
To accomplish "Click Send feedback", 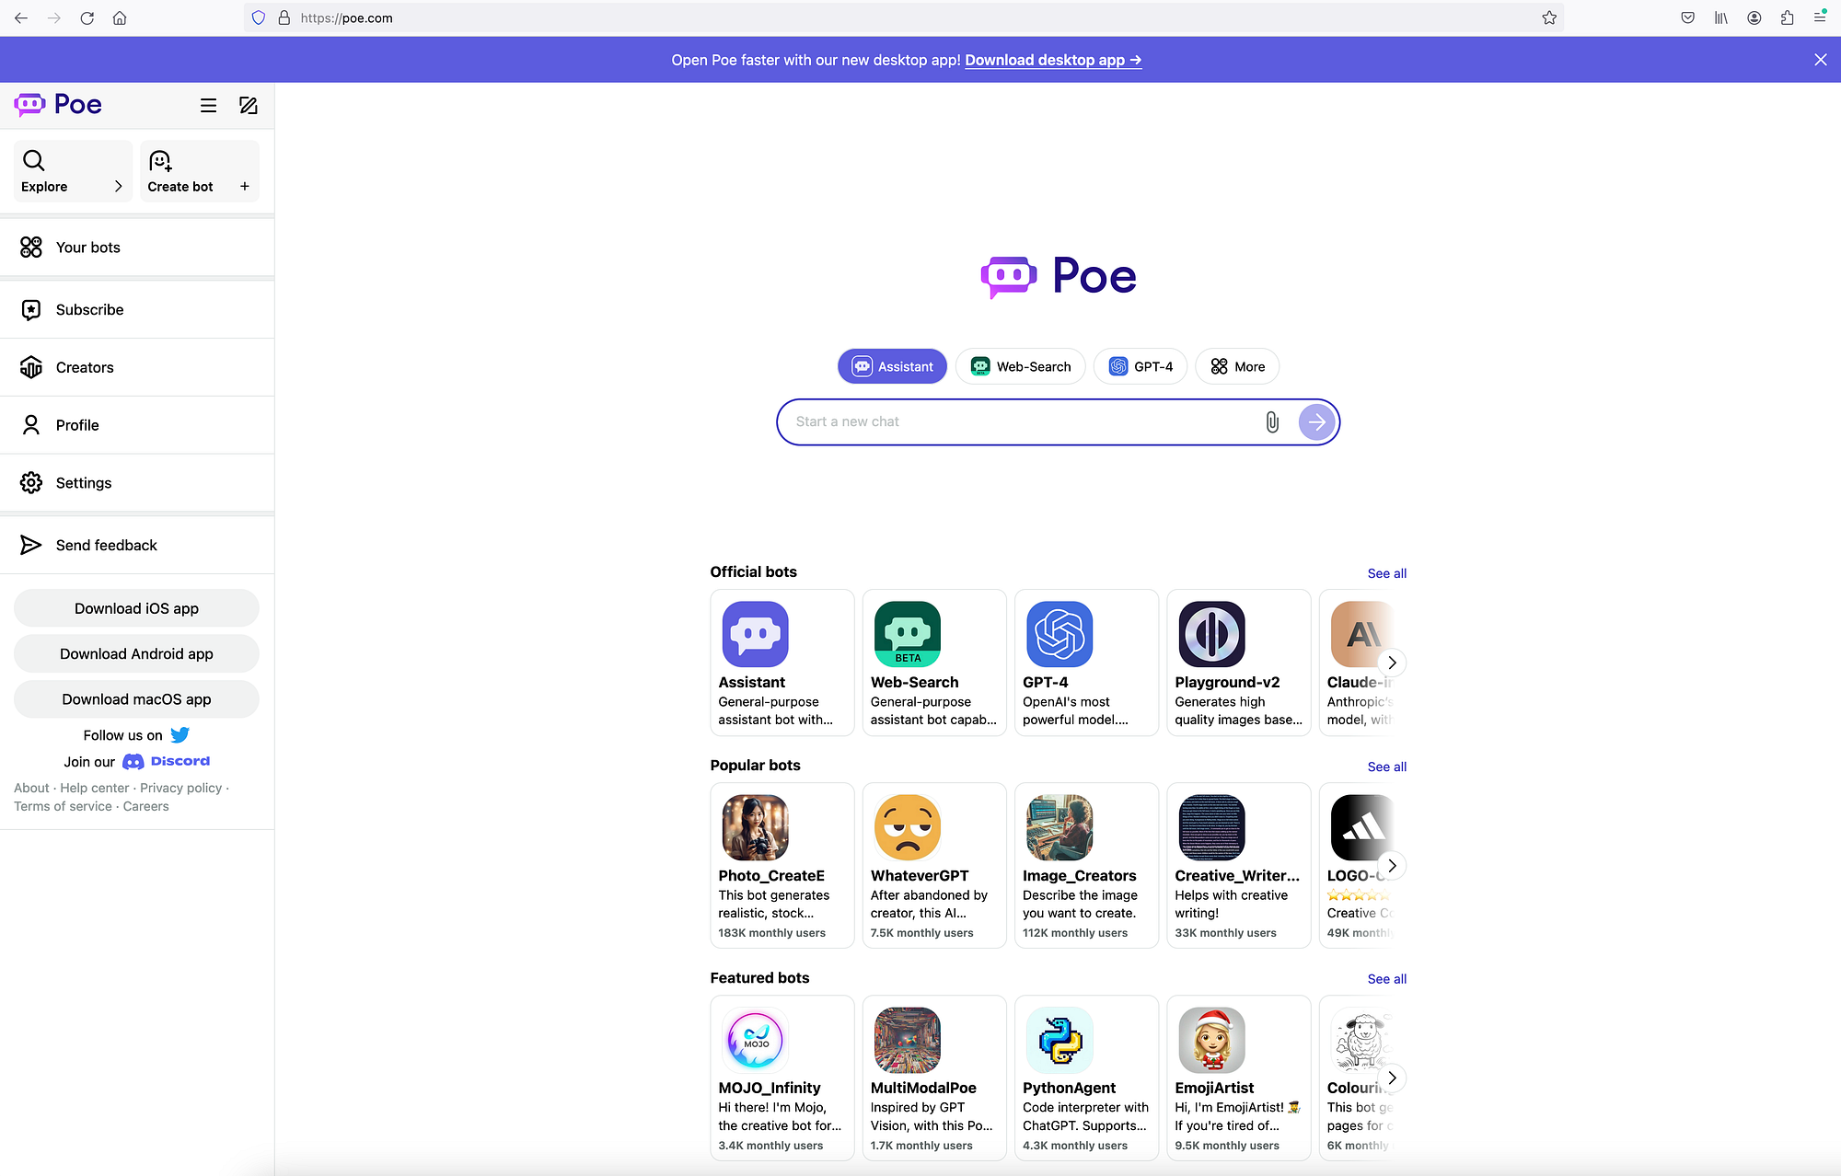I will pyautogui.click(x=137, y=546).
